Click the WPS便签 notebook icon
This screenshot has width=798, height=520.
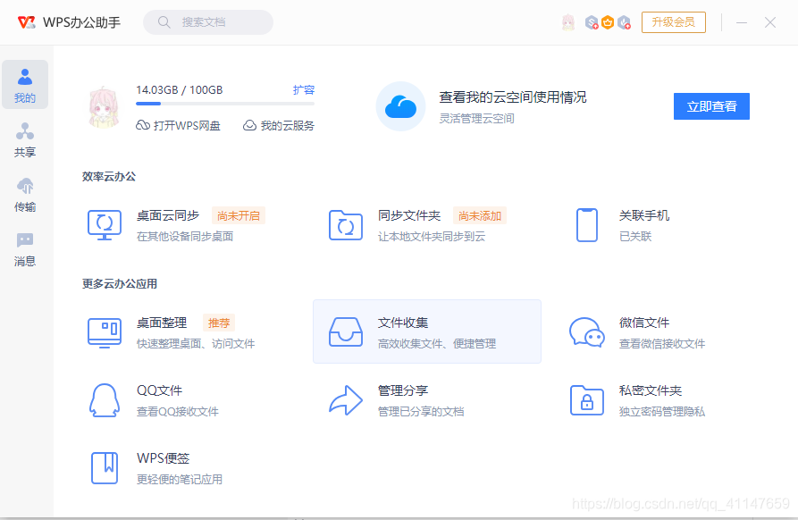point(105,467)
